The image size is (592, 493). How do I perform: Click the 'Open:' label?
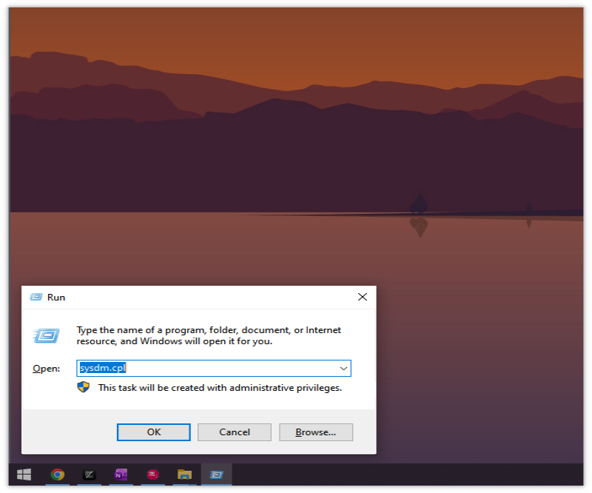point(46,369)
